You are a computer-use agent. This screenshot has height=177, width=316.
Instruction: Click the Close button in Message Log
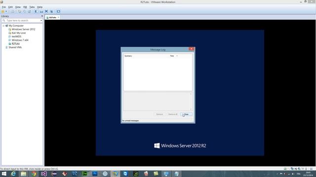[x=186, y=114]
